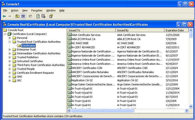This screenshot has width=195, height=120.
Task: Expand the Intermediate Certification Authorities node
Action: (x=10, y=54)
